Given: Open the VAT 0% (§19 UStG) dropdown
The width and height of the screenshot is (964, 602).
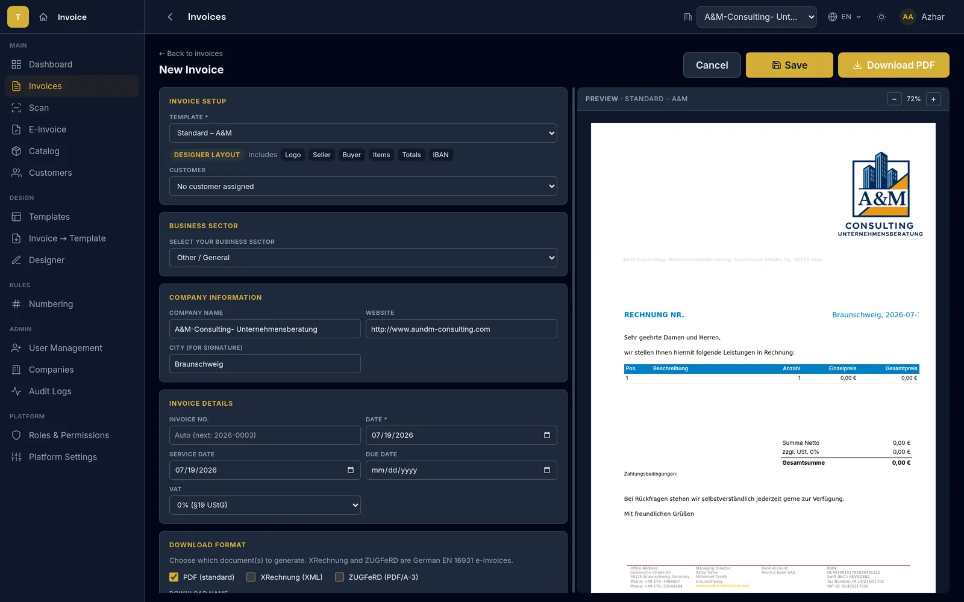Looking at the screenshot, I should click(265, 505).
